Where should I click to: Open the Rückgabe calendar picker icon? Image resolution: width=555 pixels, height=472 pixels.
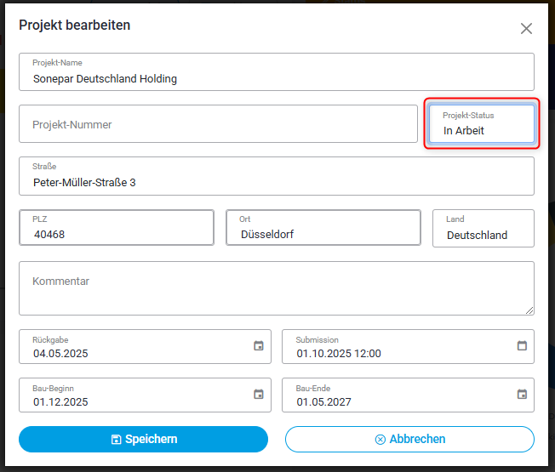coord(259,345)
